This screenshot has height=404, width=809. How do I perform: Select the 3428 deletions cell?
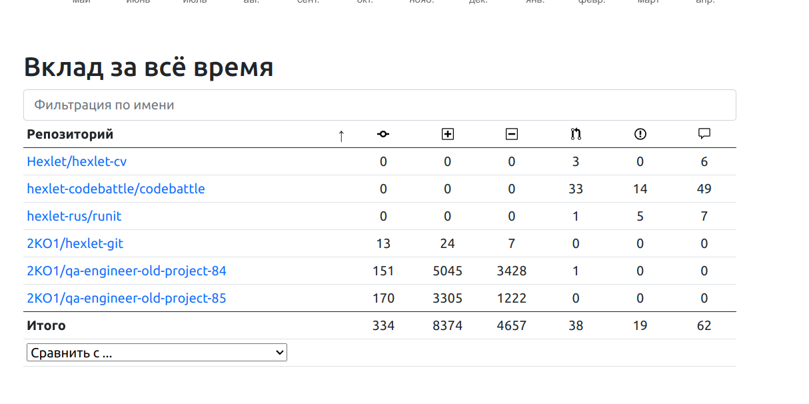(x=512, y=271)
